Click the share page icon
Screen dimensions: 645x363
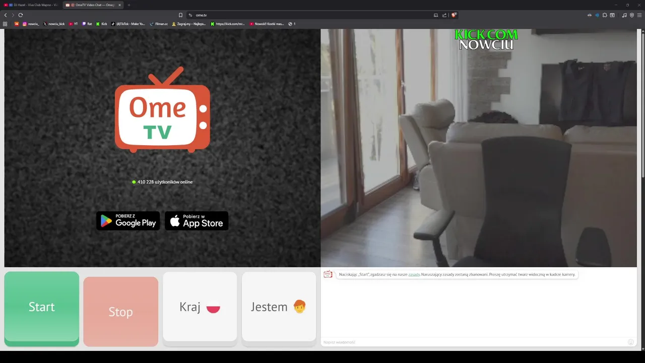point(444,15)
